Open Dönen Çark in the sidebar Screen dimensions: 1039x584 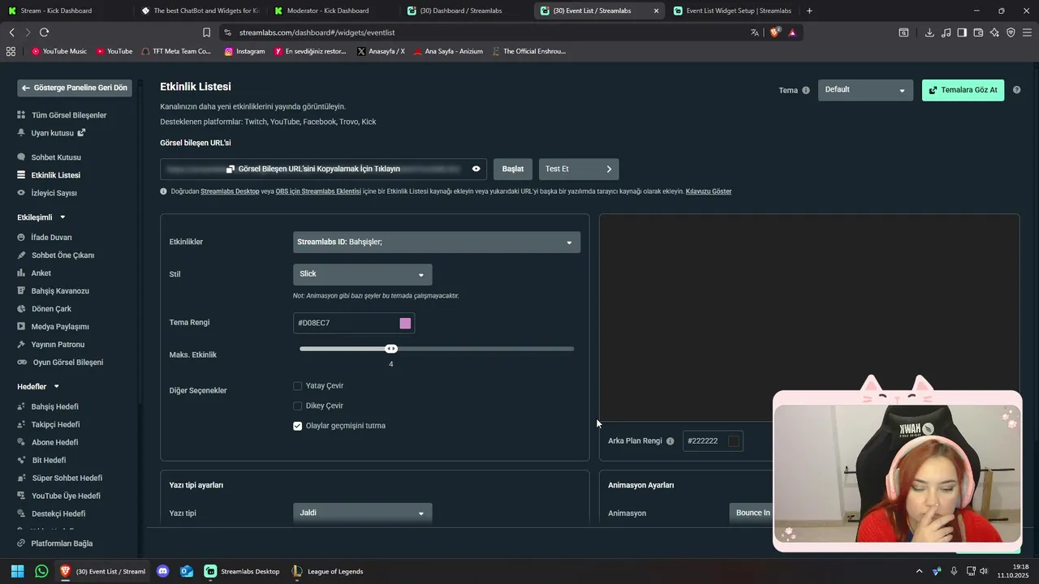(51, 309)
